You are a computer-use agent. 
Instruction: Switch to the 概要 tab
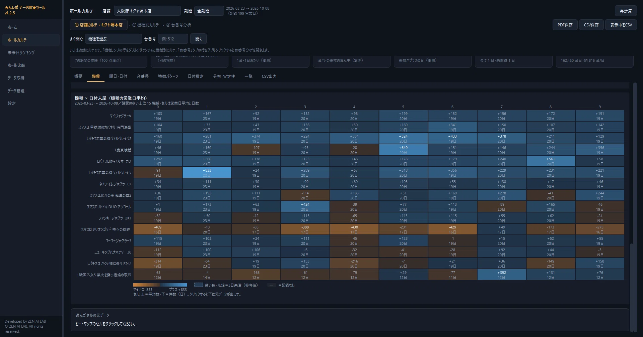(x=78, y=76)
